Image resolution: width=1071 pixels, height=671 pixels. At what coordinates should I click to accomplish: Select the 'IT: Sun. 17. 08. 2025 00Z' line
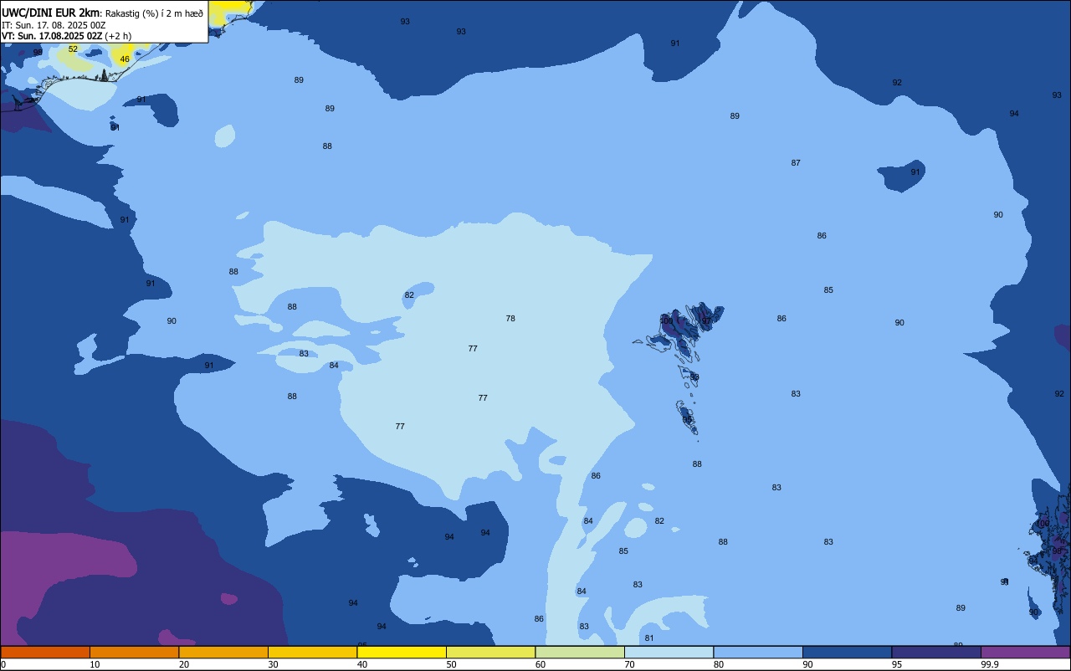tap(53, 25)
